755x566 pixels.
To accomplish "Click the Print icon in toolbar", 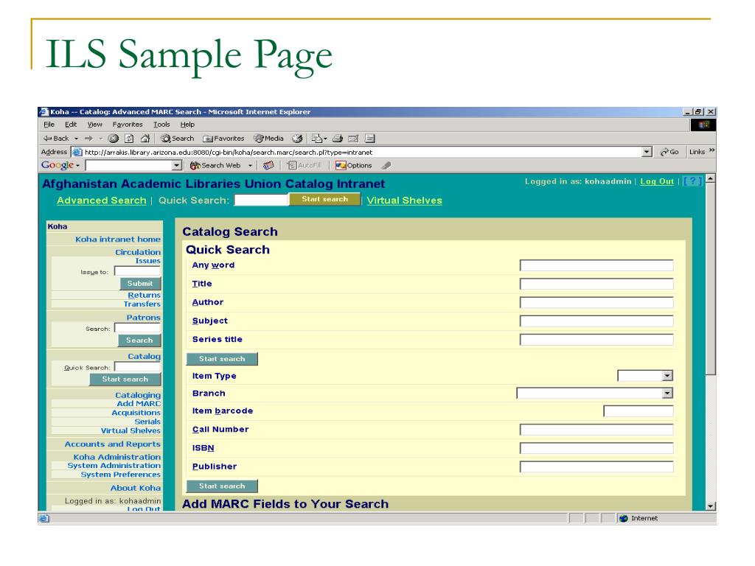I will pyautogui.click(x=338, y=139).
